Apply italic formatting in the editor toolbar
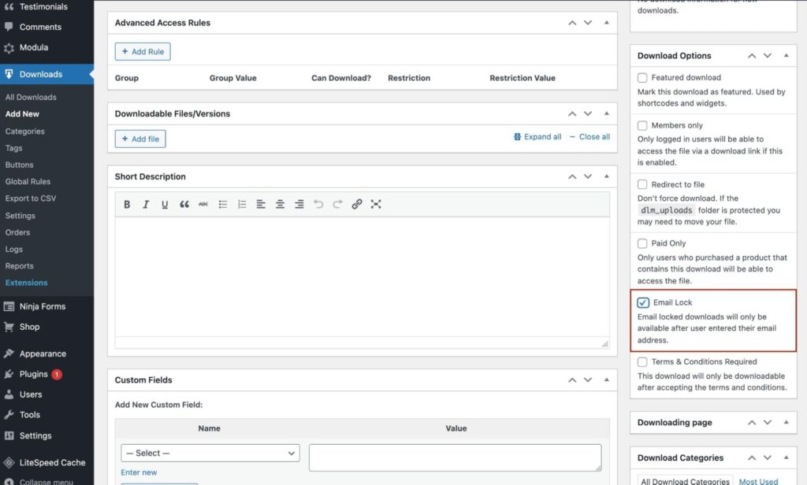The image size is (807, 485). click(x=146, y=205)
